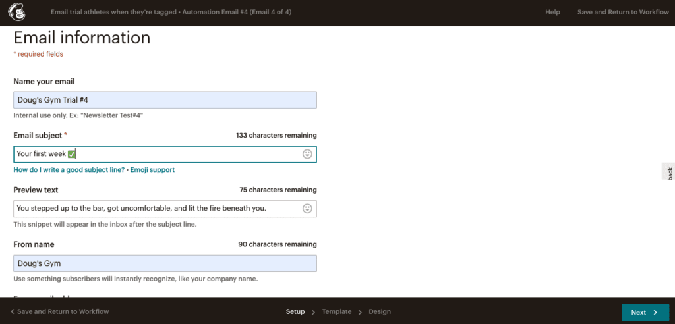The height and width of the screenshot is (324, 675).
Task: Click the 'Name your email' field label
Action: click(x=44, y=81)
